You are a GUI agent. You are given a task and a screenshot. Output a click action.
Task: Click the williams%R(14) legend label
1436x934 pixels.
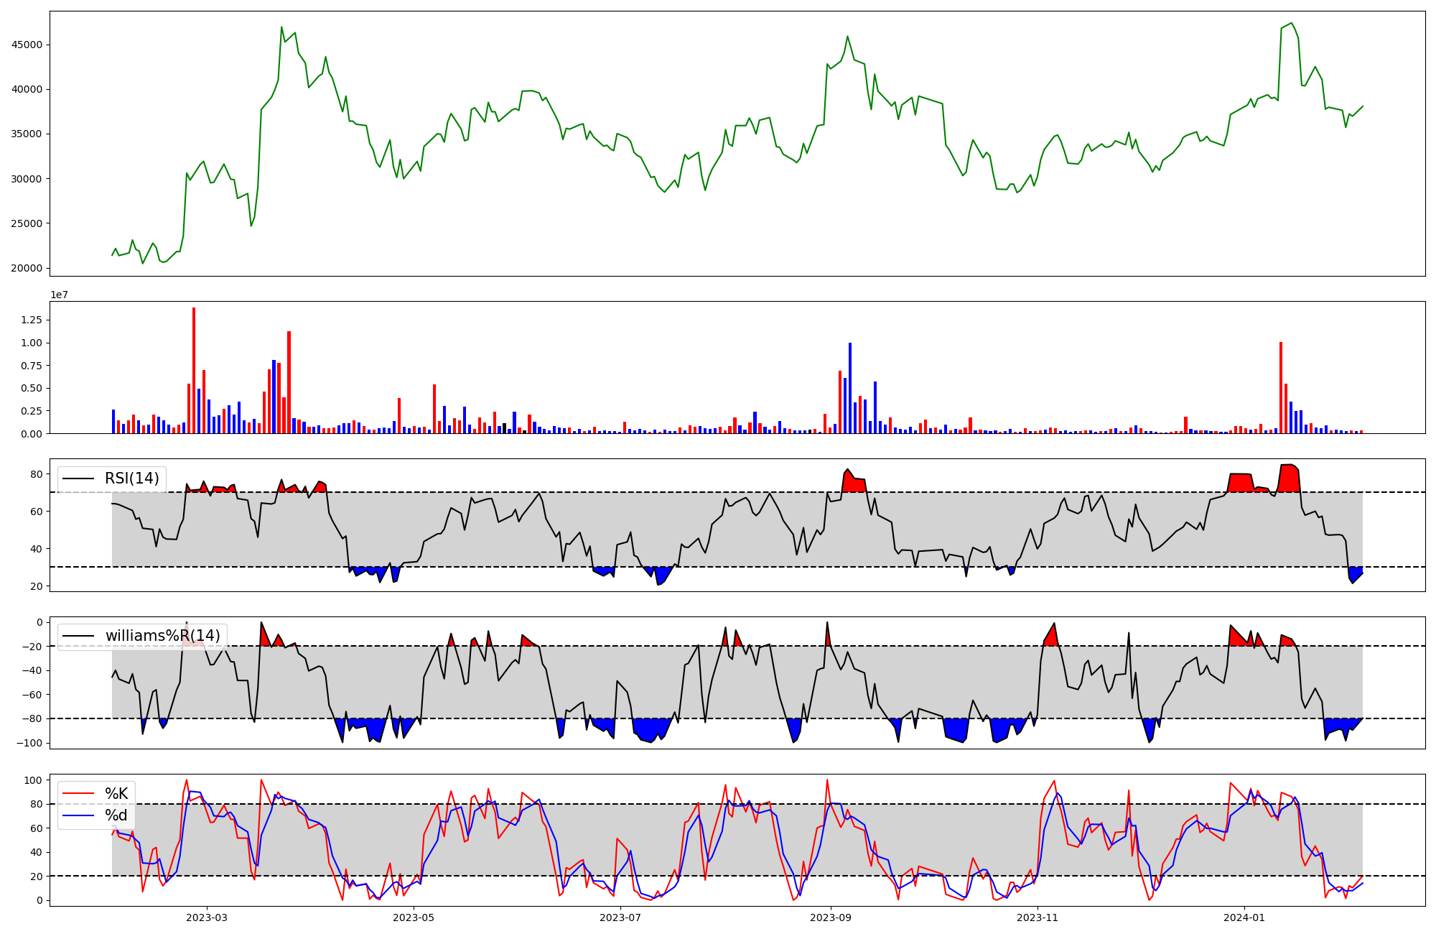[162, 636]
